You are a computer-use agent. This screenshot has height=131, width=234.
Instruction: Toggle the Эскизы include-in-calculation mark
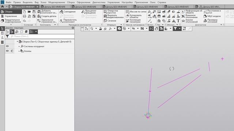(x=12, y=51)
